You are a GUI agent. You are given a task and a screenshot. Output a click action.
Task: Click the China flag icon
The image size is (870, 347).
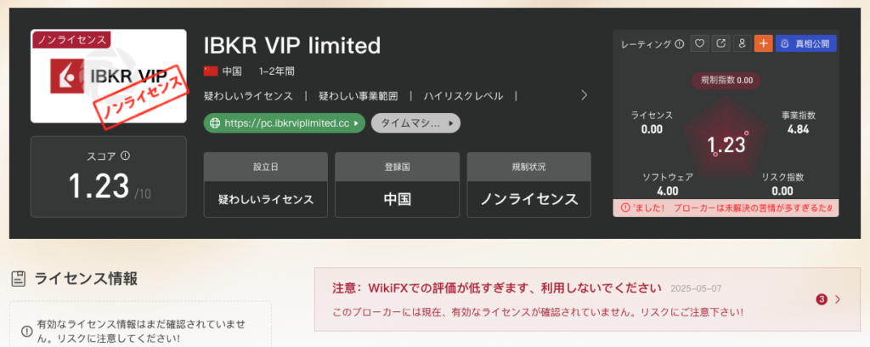click(211, 71)
